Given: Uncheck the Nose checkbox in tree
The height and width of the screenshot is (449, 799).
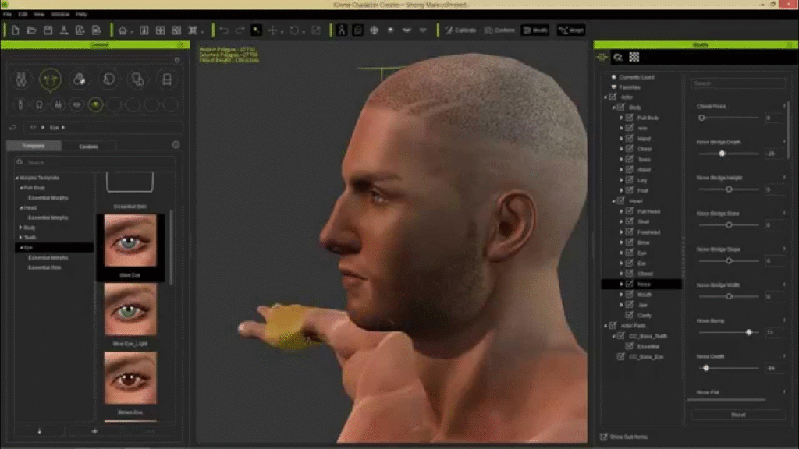Looking at the screenshot, I should (629, 285).
